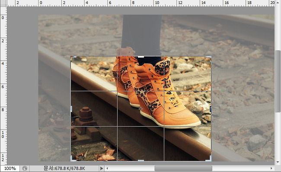Click the vertical scrollbar thumb

(x=278, y=81)
